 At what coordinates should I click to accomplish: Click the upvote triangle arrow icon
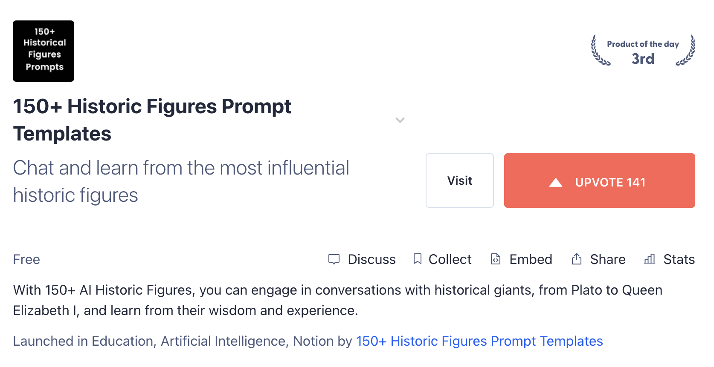[556, 183]
